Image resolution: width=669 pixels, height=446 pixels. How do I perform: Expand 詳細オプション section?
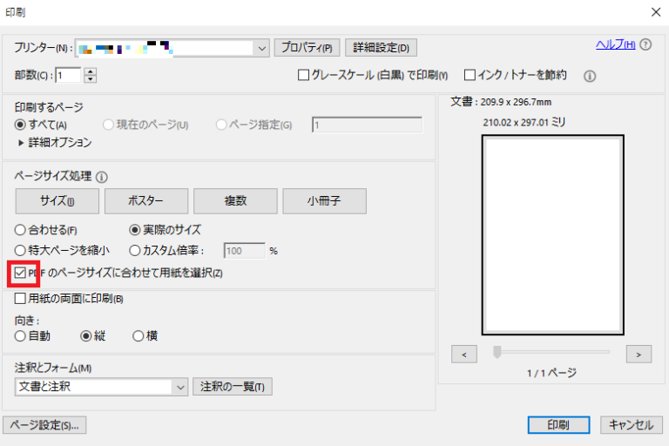point(21,142)
